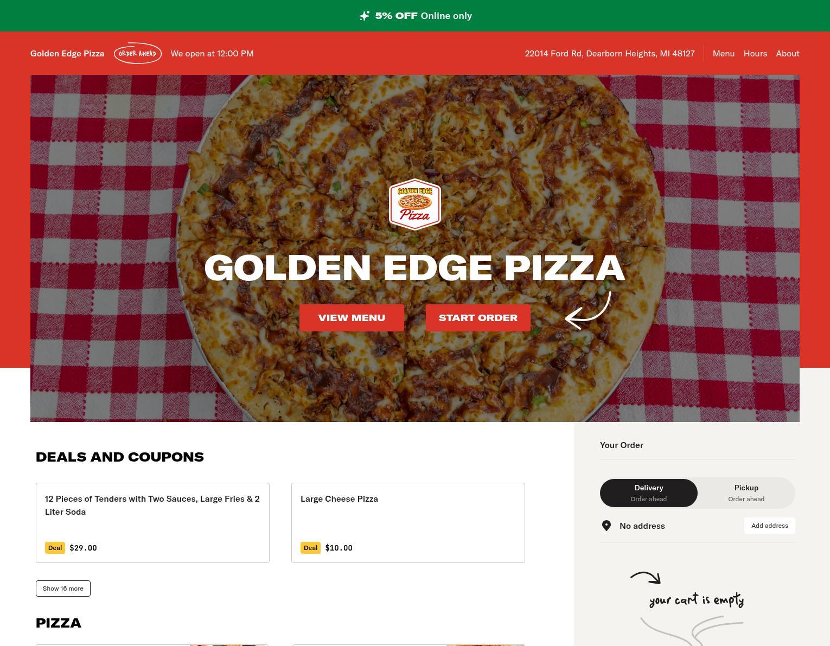Viewport: 830px width, 646px height.
Task: Select the Delivery order option
Action: point(649,493)
